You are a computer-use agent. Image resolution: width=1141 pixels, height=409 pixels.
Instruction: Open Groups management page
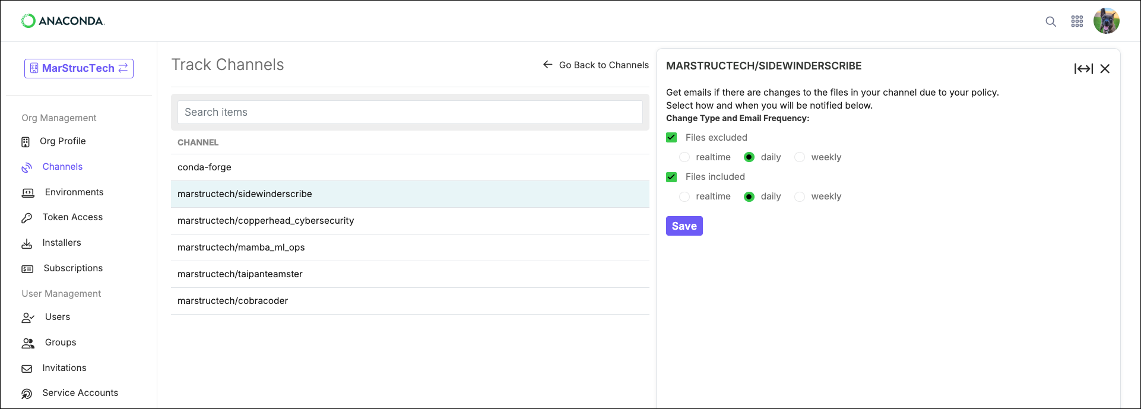coord(61,343)
